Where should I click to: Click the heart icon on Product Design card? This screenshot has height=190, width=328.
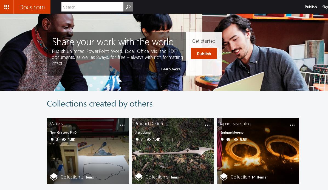click(x=137, y=139)
